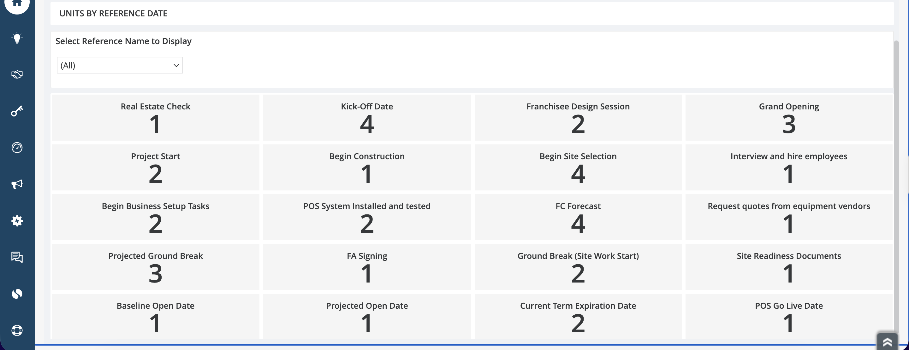The width and height of the screenshot is (909, 350).
Task: Click the Project Start label
Action: pos(155,156)
